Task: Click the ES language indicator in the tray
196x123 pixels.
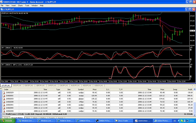Action: (175, 121)
